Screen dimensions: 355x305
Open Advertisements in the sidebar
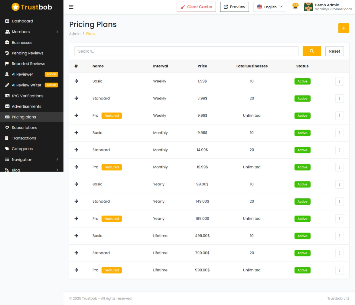tap(32, 106)
